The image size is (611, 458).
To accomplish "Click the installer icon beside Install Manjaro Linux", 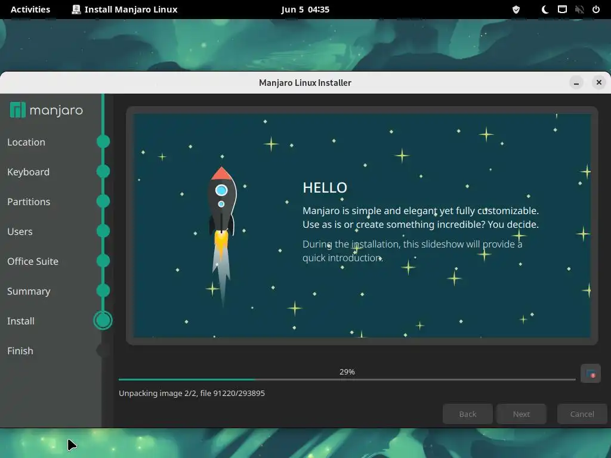I will click(x=76, y=10).
